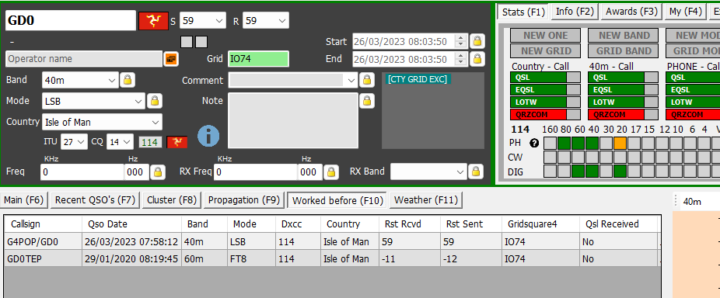This screenshot has height=298, width=720.
Task: Click the callsign input field showing GD0
Action: [71, 21]
